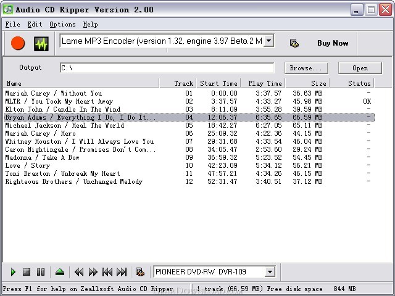Viewport: 395px width, 296px height.
Task: Click the red record/rip button
Action: point(18,43)
